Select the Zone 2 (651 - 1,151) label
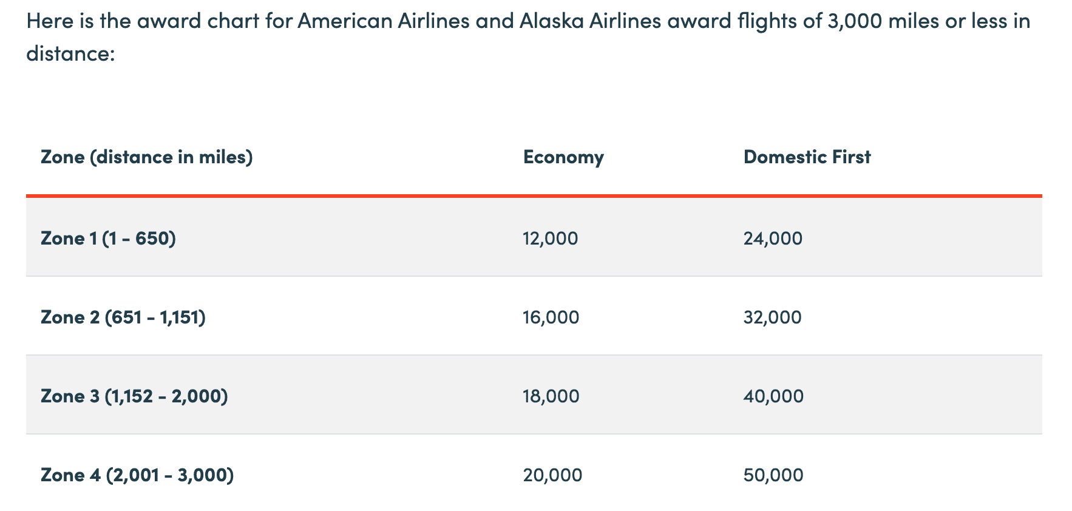 coord(123,317)
